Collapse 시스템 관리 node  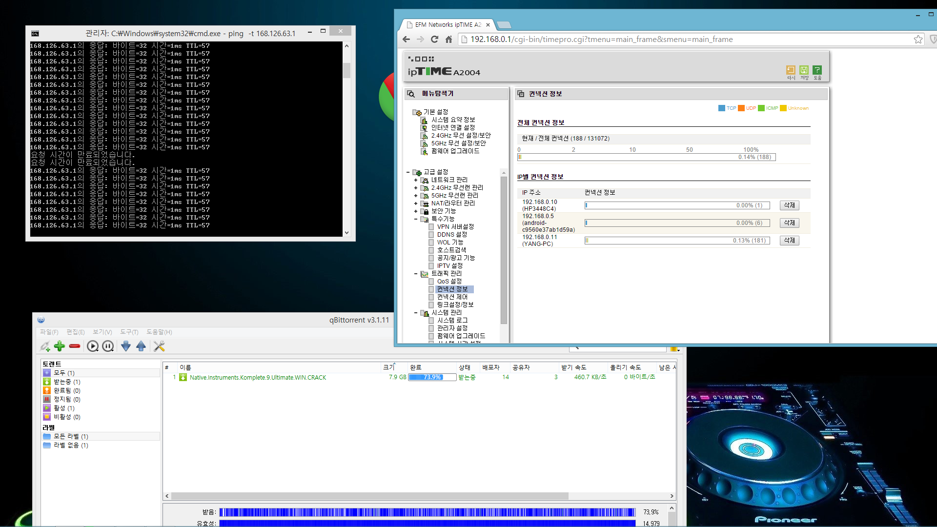tap(416, 313)
